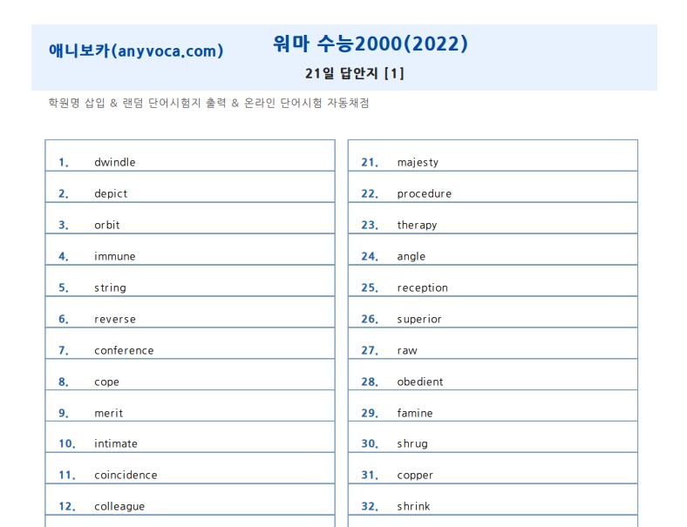The width and height of the screenshot is (687, 527).
Task: Select the word immune in row 4
Action: [115, 256]
